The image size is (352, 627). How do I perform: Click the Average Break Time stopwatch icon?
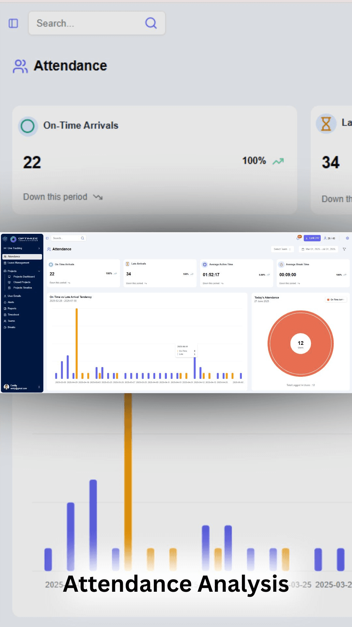point(281,265)
